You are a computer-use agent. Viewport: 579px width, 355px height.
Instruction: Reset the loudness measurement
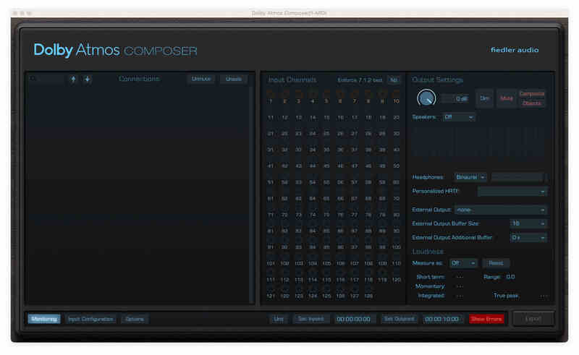496,263
